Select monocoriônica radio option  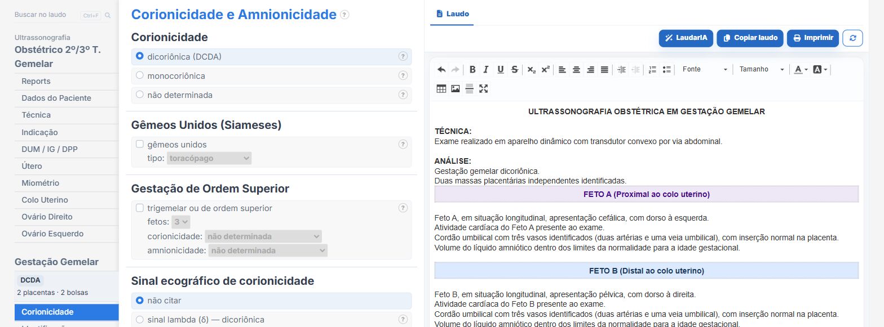pos(140,75)
